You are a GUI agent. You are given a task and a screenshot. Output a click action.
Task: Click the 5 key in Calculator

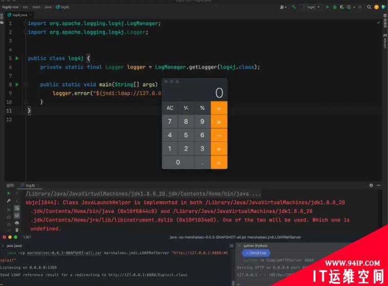186,135
